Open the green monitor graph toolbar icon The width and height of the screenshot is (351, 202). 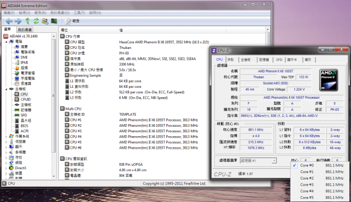54,21
